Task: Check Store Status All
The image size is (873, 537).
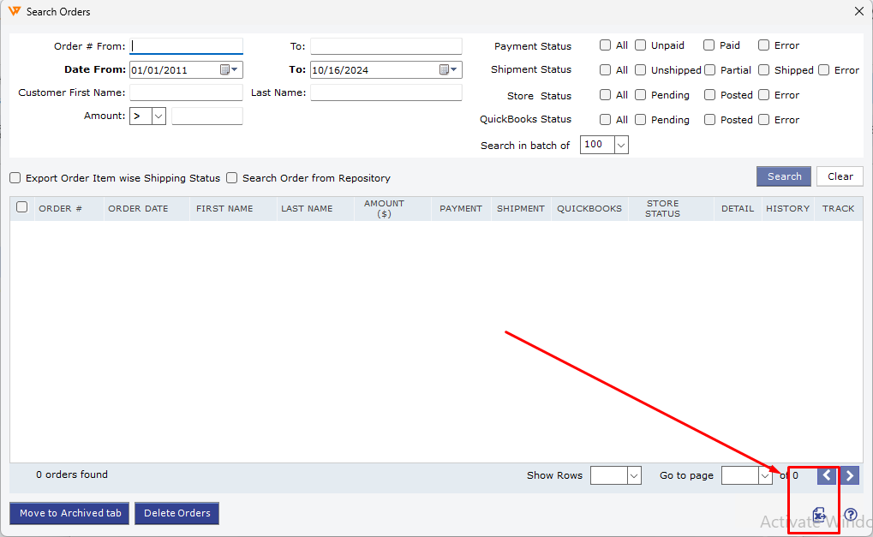Action: (x=605, y=94)
